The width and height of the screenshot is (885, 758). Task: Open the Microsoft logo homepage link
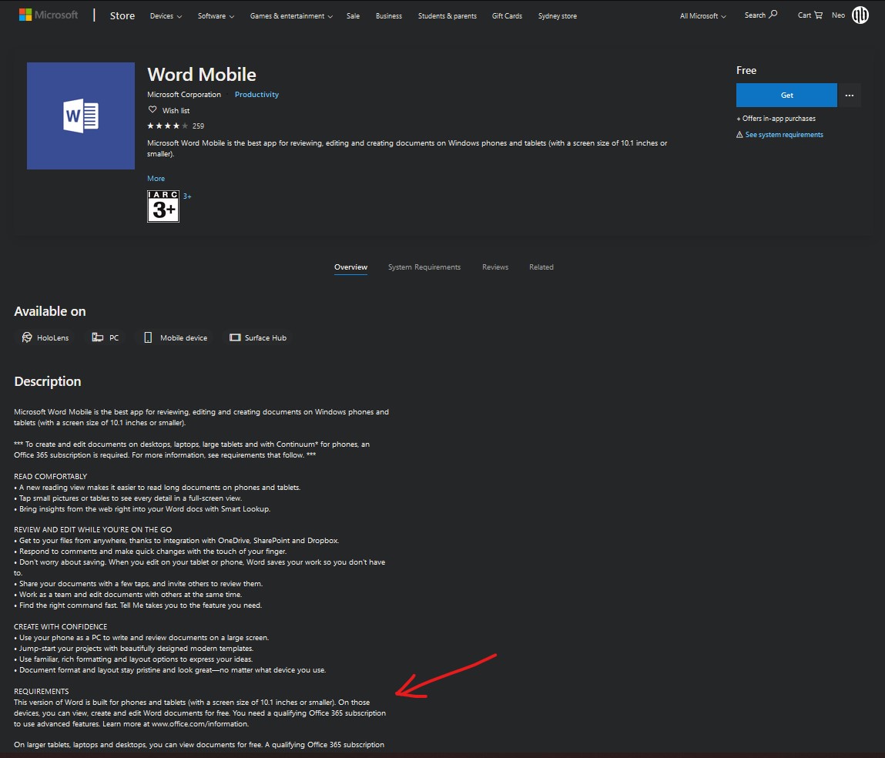[x=49, y=15]
